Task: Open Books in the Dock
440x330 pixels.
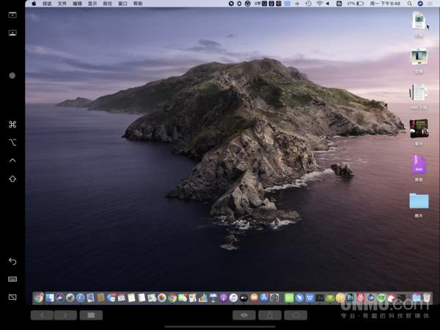Action: pos(254,298)
